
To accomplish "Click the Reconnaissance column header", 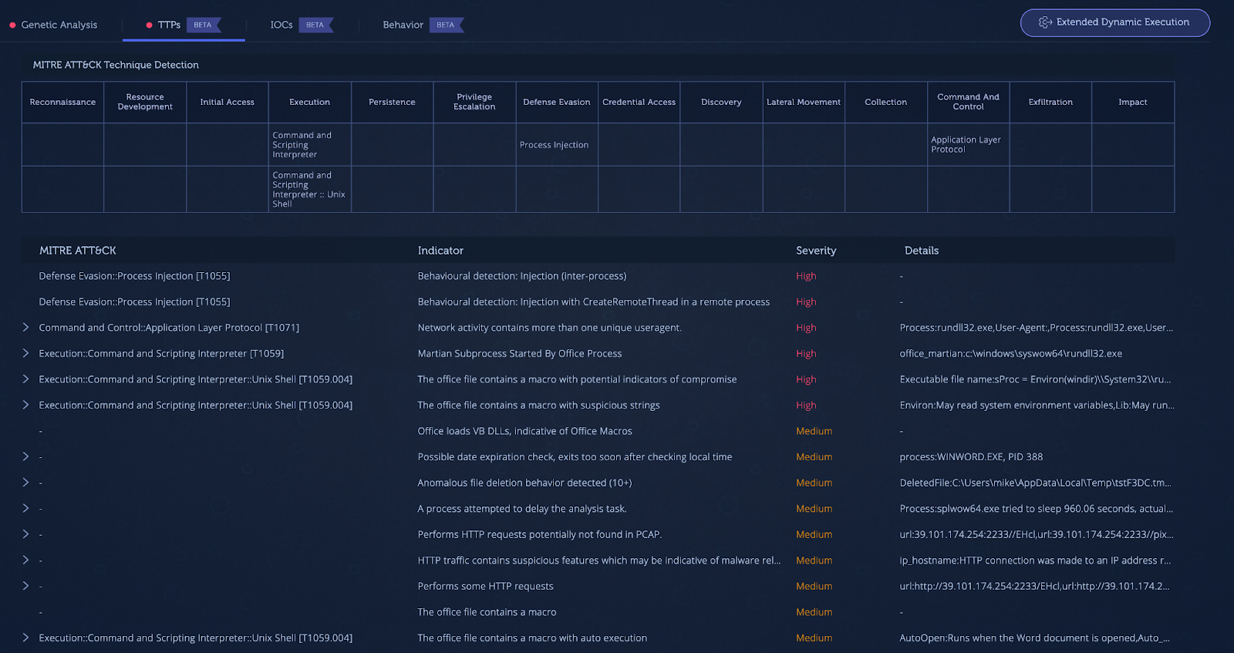I will [62, 102].
